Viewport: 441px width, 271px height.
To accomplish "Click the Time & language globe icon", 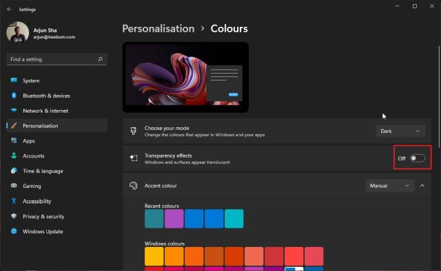I will tap(14, 171).
